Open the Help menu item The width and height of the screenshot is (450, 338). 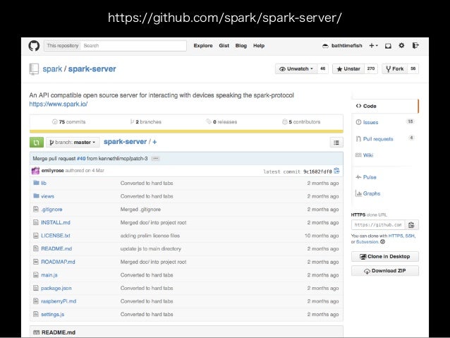[x=259, y=46]
